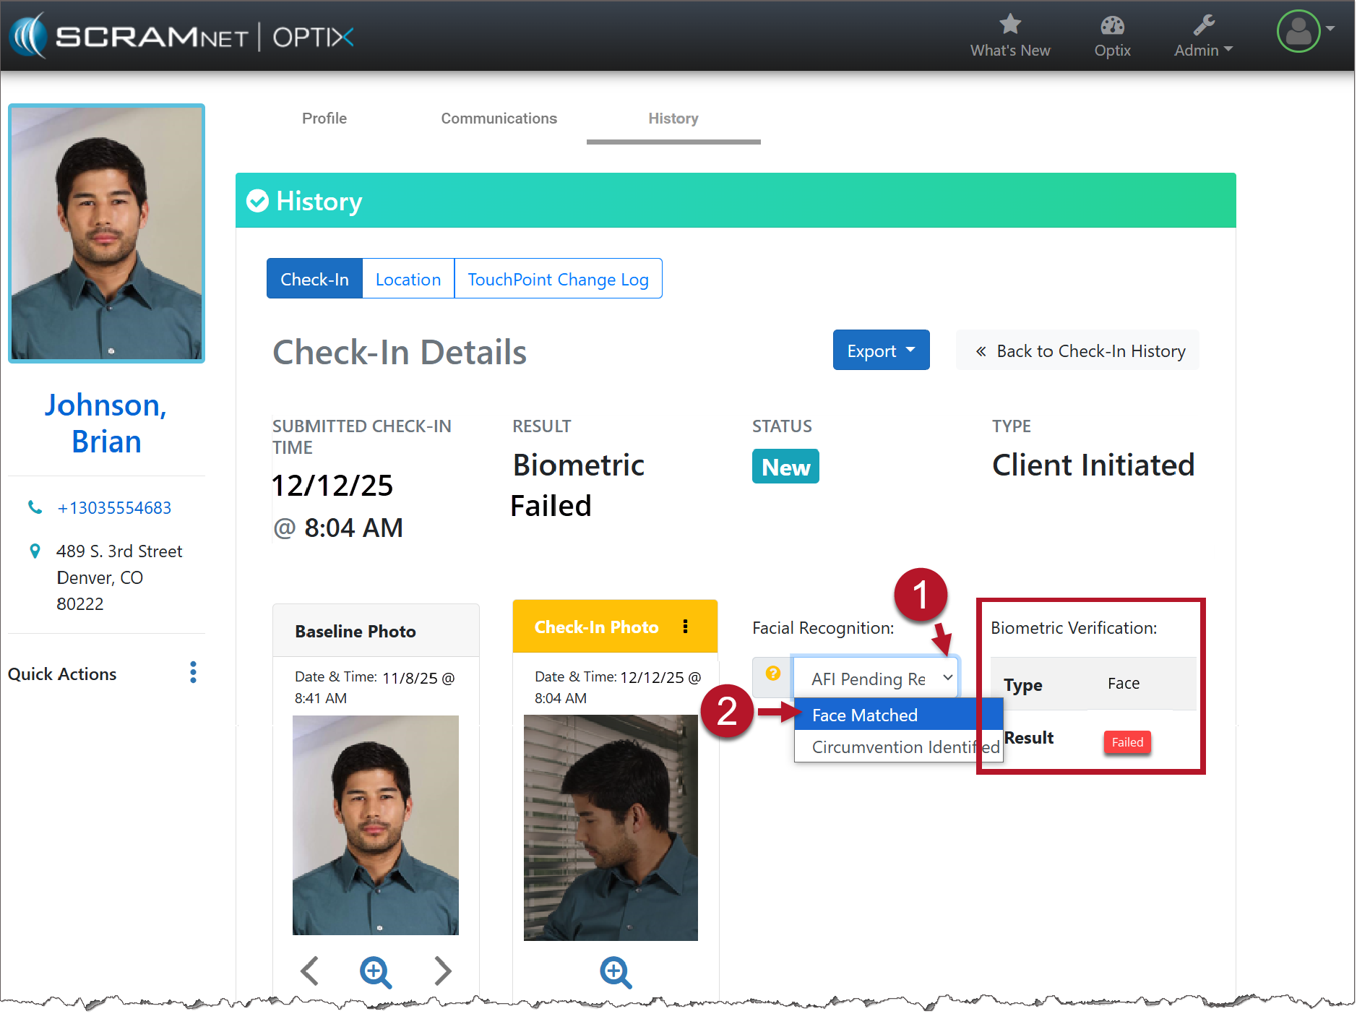Go to the Profile tab
The width and height of the screenshot is (1357, 1019).
tap(324, 119)
